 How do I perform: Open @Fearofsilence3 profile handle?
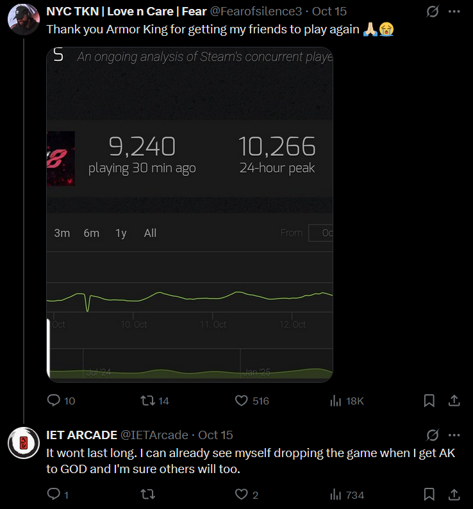(x=256, y=12)
